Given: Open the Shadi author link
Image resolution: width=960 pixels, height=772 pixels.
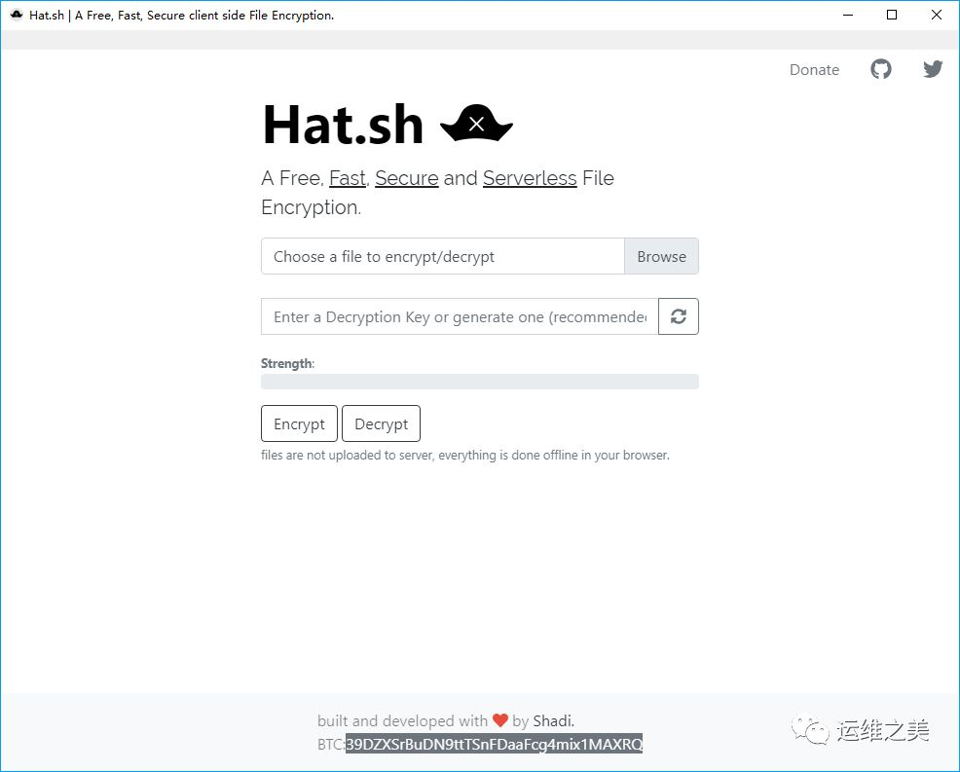Looking at the screenshot, I should tap(552, 720).
